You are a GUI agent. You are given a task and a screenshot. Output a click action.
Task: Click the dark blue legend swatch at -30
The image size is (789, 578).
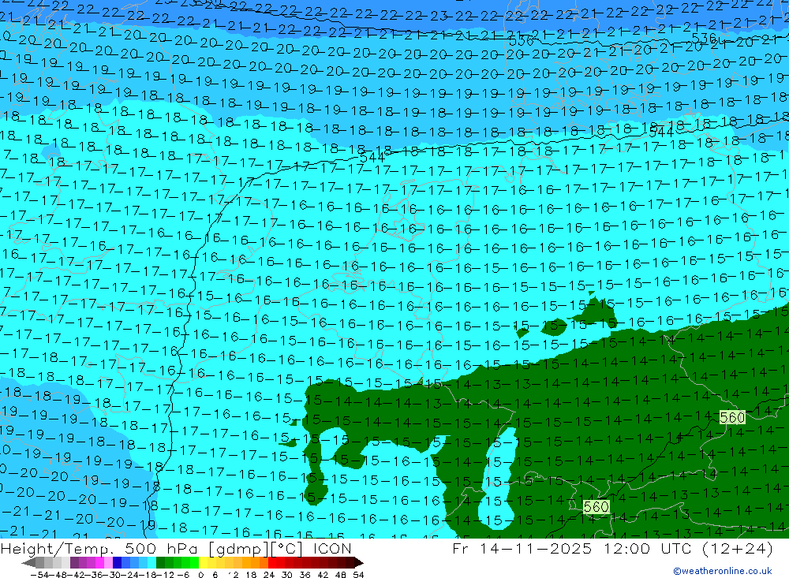point(117,562)
